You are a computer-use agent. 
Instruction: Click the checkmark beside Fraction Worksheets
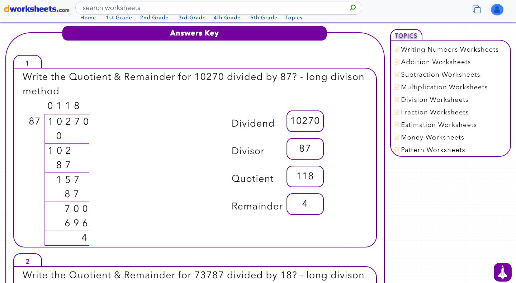tap(397, 112)
